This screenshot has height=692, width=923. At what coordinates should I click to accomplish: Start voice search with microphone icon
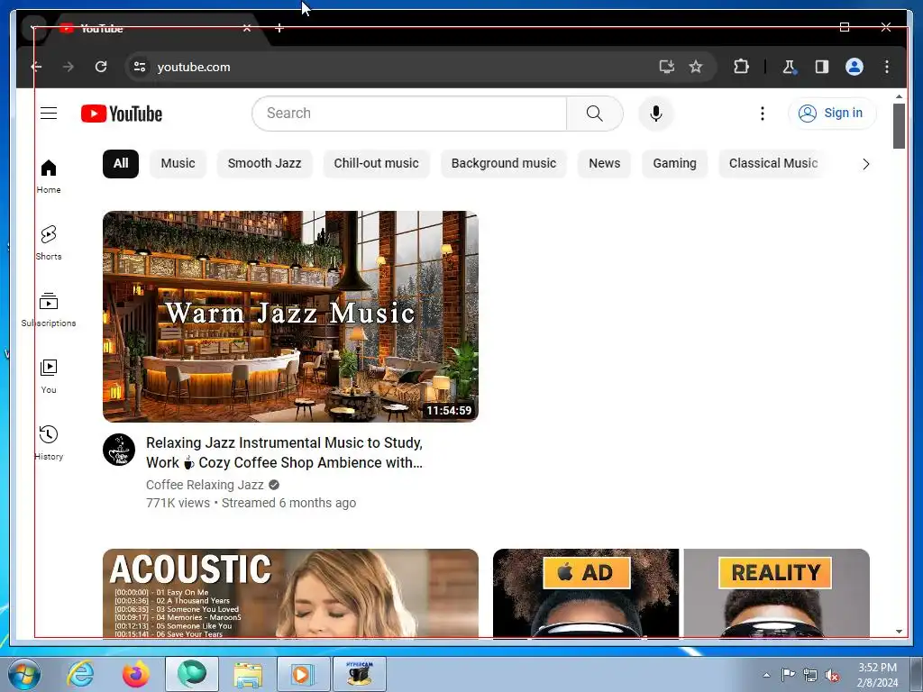click(656, 113)
